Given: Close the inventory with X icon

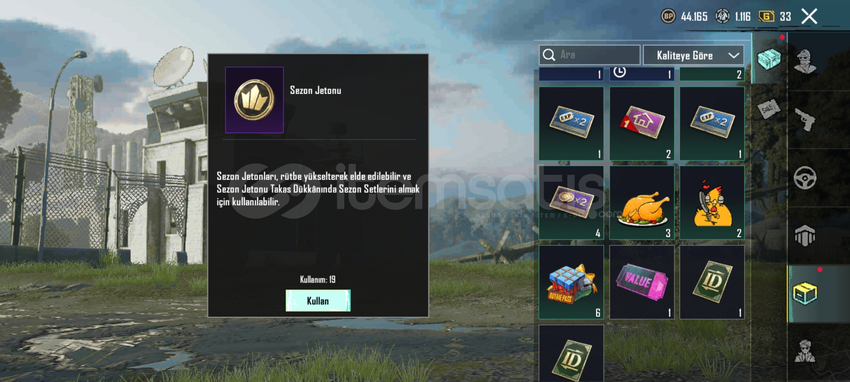Looking at the screenshot, I should (810, 16).
